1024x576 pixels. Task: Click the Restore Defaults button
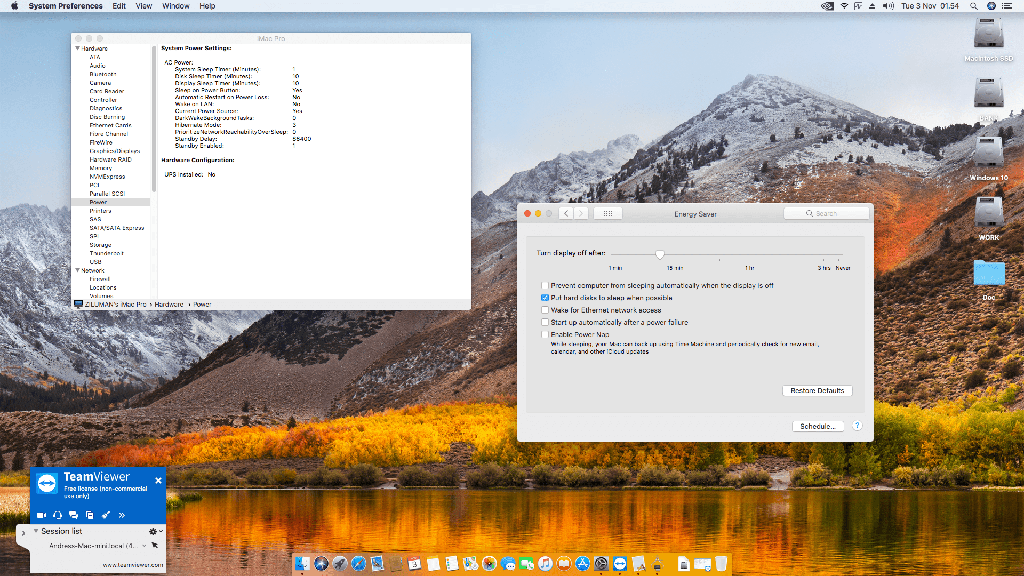[x=817, y=390]
